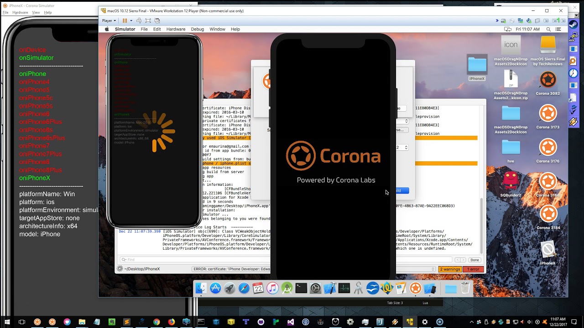Click the ~/Desktop/iPhoneX project path

pyautogui.click(x=142, y=269)
